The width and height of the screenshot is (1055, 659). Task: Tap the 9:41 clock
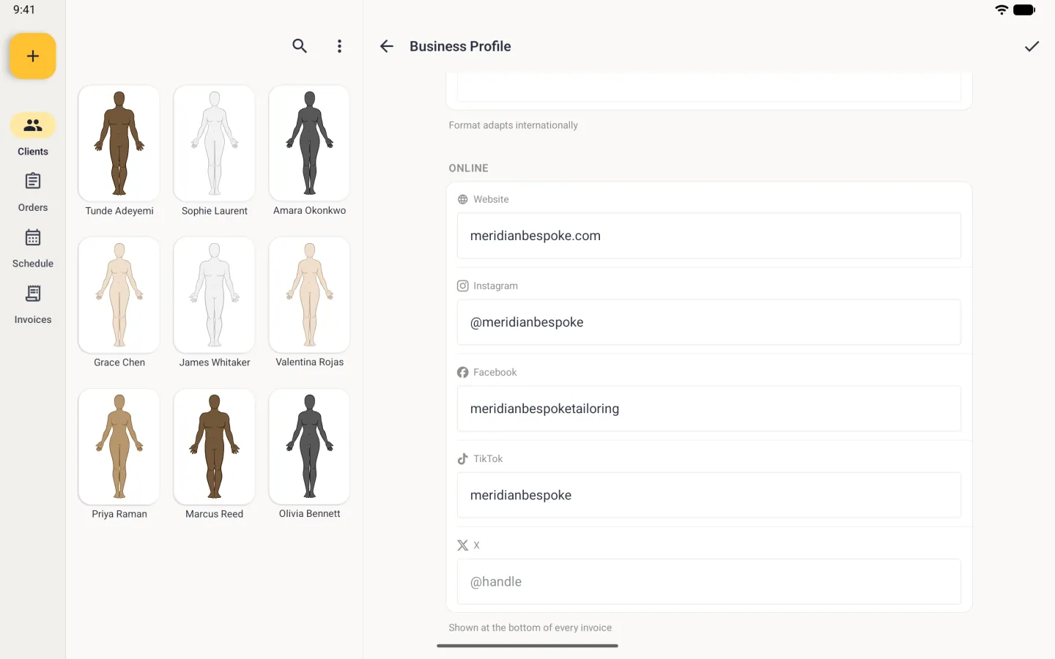tap(24, 10)
